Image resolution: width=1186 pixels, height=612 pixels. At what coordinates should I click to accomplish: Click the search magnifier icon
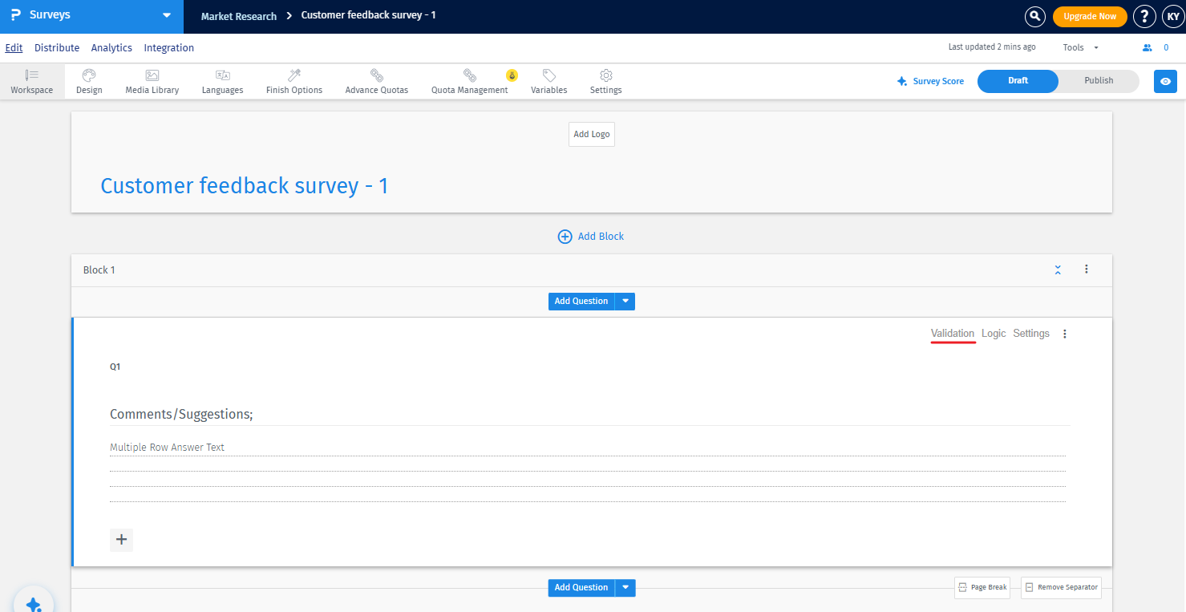pos(1035,16)
